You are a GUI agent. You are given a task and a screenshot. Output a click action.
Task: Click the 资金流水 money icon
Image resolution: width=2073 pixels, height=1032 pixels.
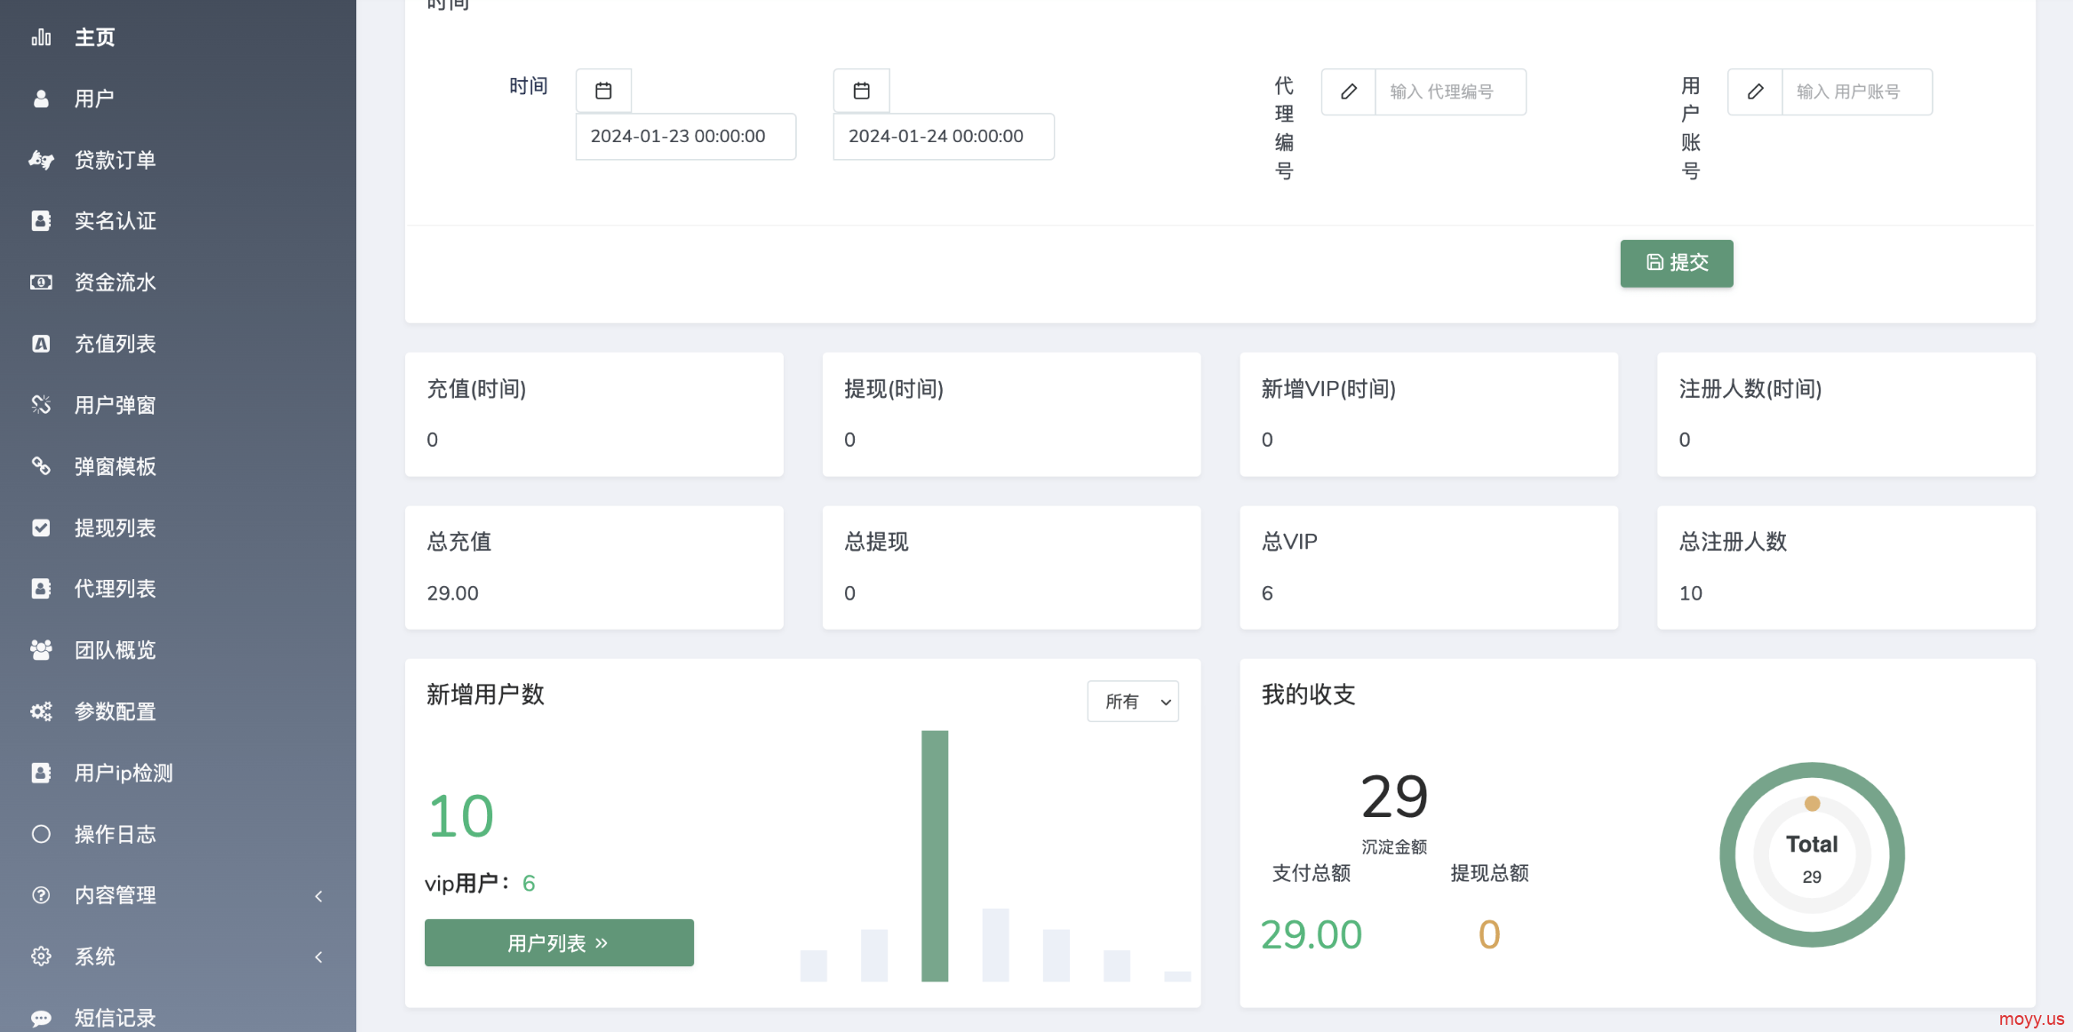coord(41,282)
